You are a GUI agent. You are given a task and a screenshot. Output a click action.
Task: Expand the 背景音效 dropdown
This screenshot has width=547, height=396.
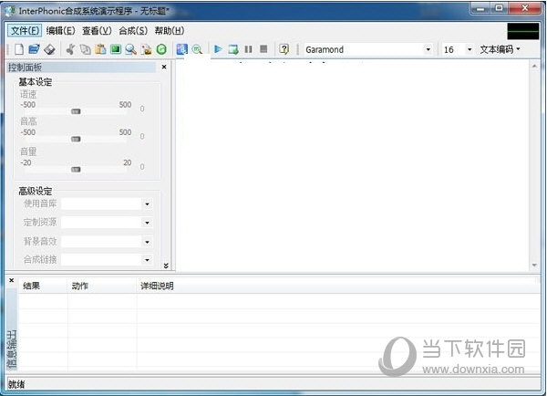[x=147, y=242]
